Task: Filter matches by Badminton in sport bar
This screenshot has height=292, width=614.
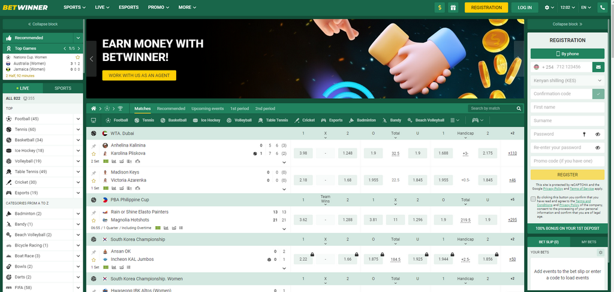Action: pyautogui.click(x=362, y=120)
